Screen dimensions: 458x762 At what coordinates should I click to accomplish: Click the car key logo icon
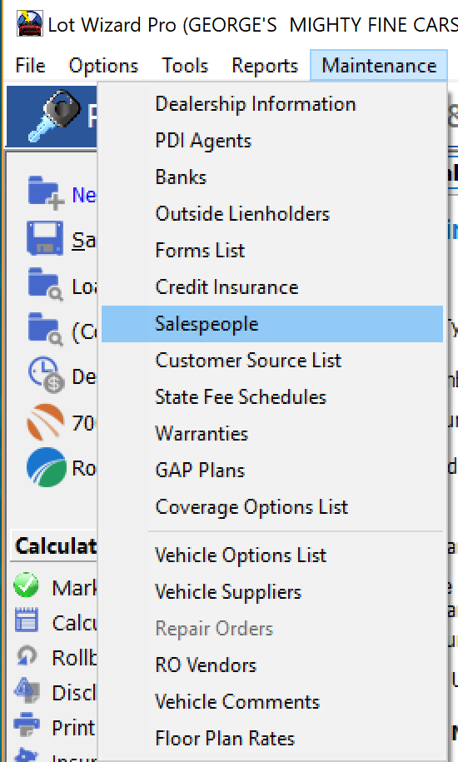[x=54, y=116]
